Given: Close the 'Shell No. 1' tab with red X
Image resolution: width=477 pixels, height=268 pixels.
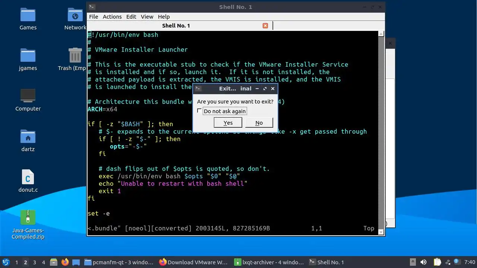Looking at the screenshot, I should pyautogui.click(x=265, y=26).
